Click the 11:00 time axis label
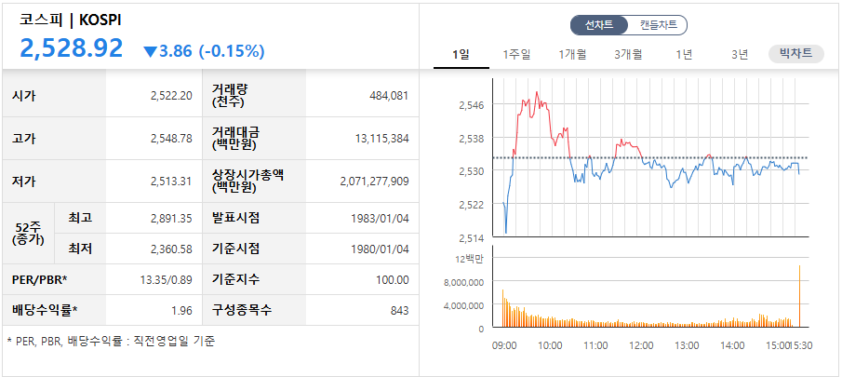This screenshot has width=842, height=377. (595, 346)
